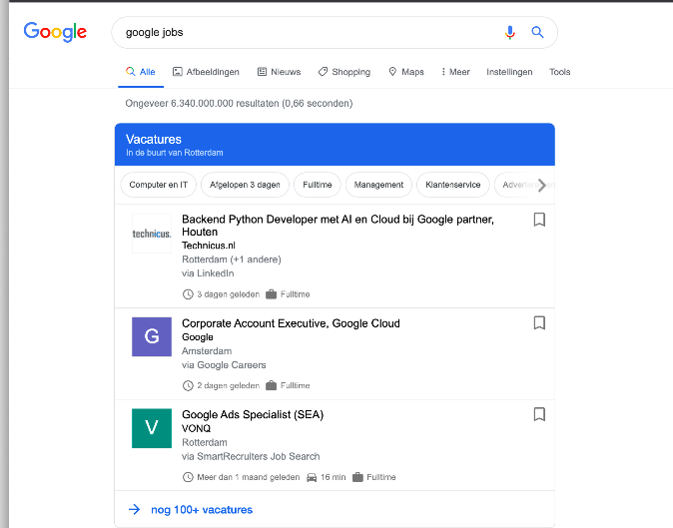
Task: Bookmark the Google Ads Specialist job
Action: tap(539, 414)
